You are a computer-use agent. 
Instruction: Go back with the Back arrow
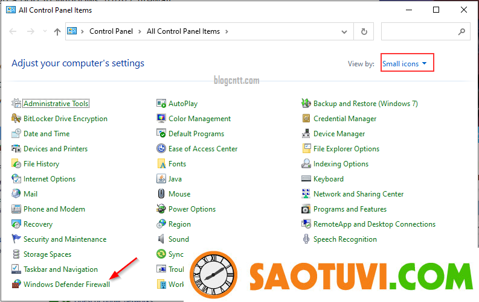pos(13,31)
